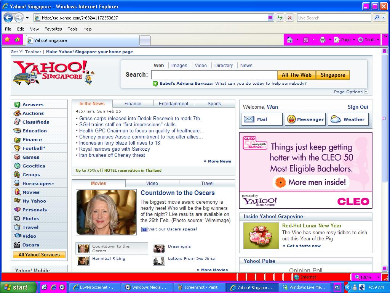
Task: Open the Tools gear menu in the command bar
Action: point(368,40)
